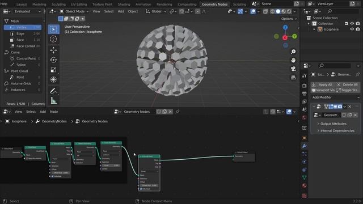
Task: Pick the Transform tool in viewport toolbar
Action: tap(53, 79)
